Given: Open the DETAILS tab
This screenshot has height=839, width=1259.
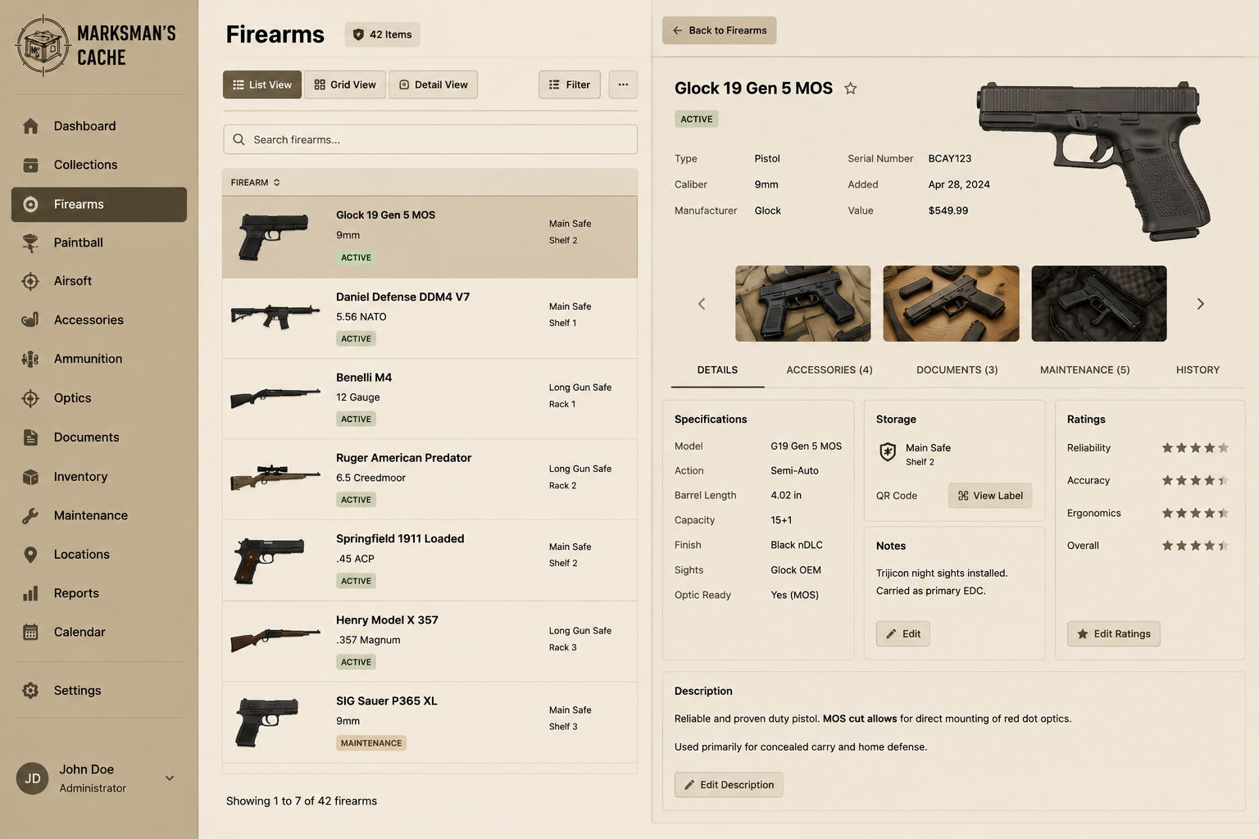Looking at the screenshot, I should 717,370.
